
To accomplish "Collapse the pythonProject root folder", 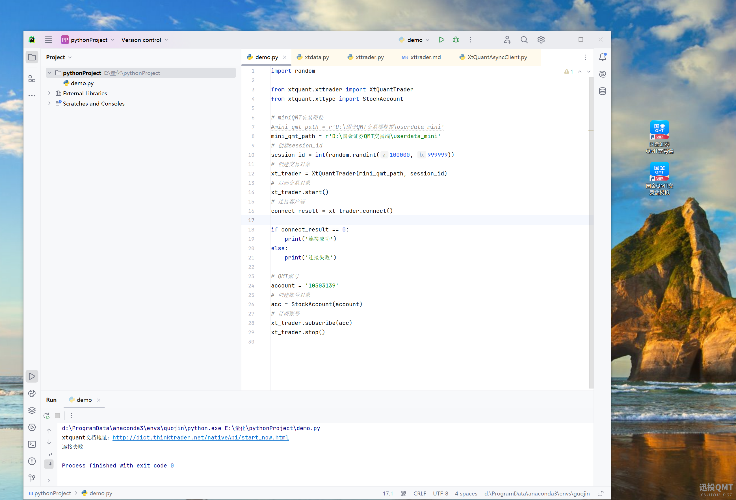I will [49, 73].
